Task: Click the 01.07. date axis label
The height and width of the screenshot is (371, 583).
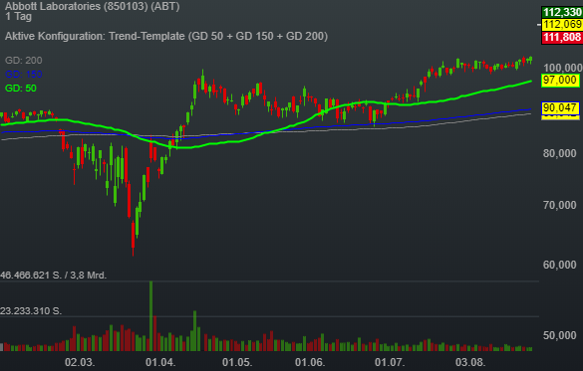Action: pyautogui.click(x=390, y=362)
